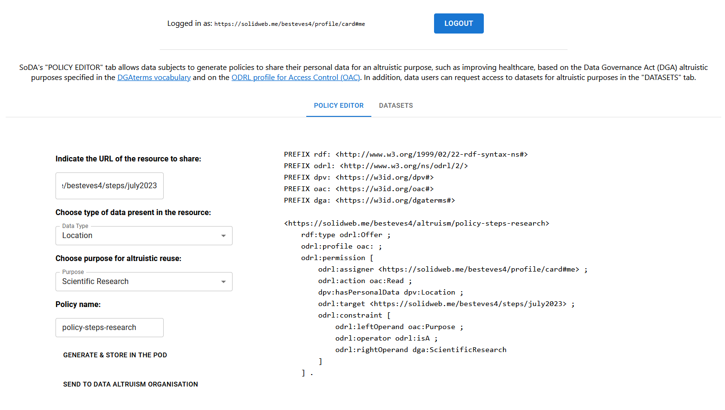Image resolution: width=725 pixels, height=410 pixels.
Task: Open the Purpose dropdown showing Scientific Research
Action: click(139, 282)
